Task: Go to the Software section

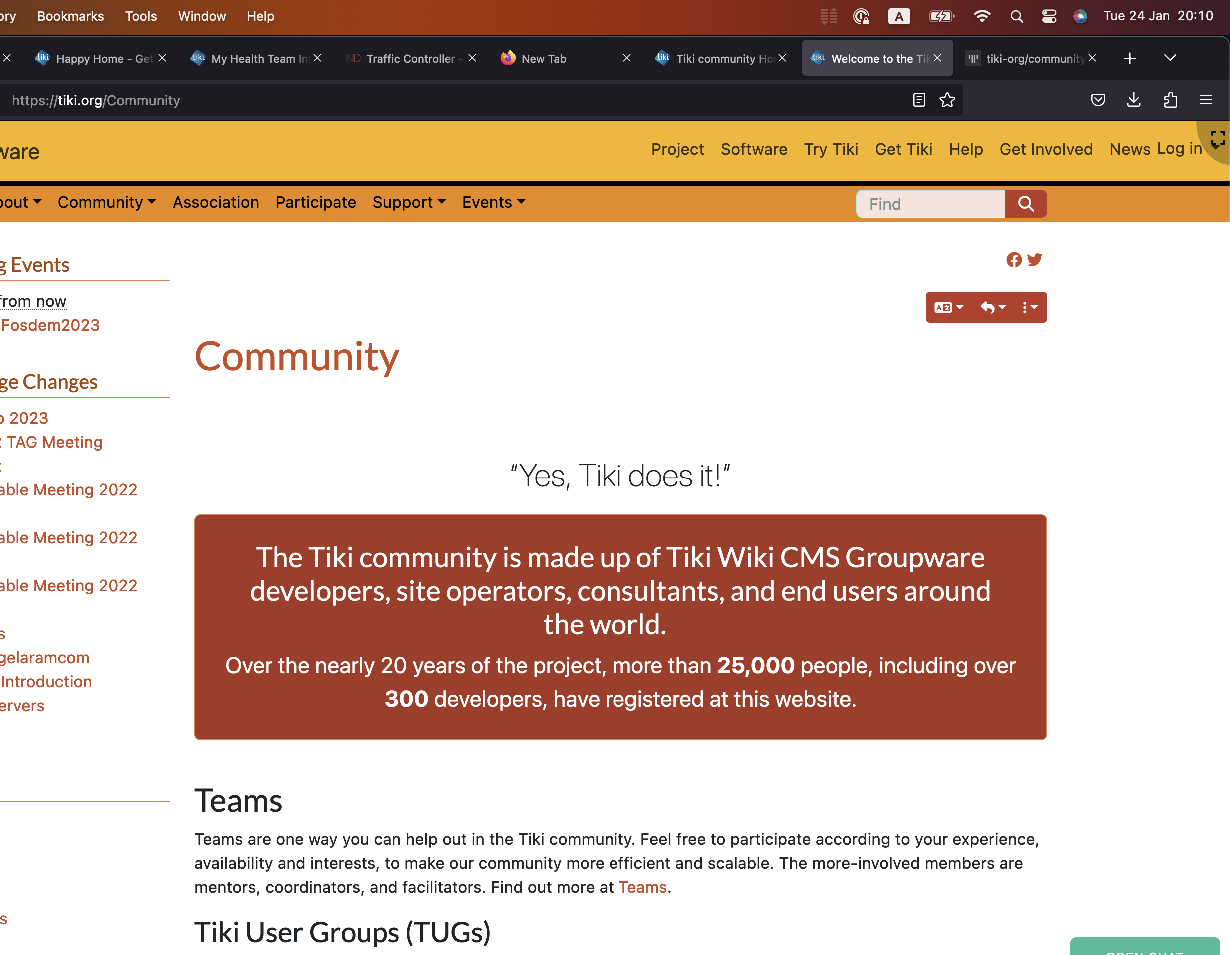Action: (754, 149)
